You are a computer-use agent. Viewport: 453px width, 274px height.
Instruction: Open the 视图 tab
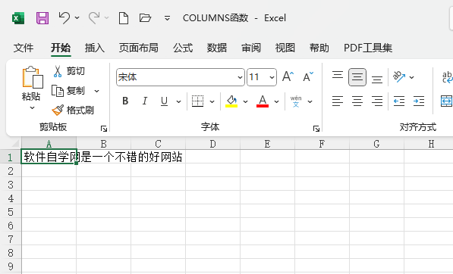tap(285, 48)
